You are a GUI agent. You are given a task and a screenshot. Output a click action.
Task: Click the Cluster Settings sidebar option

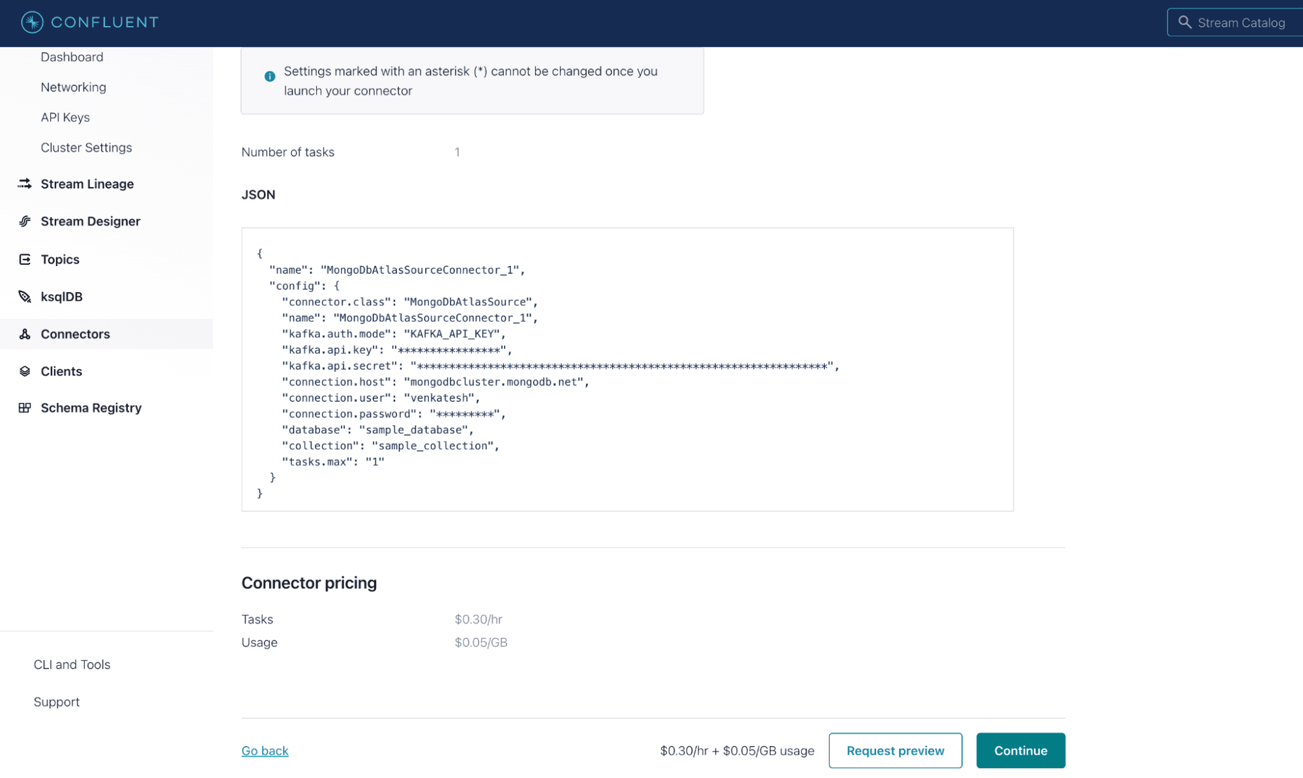[x=86, y=146]
